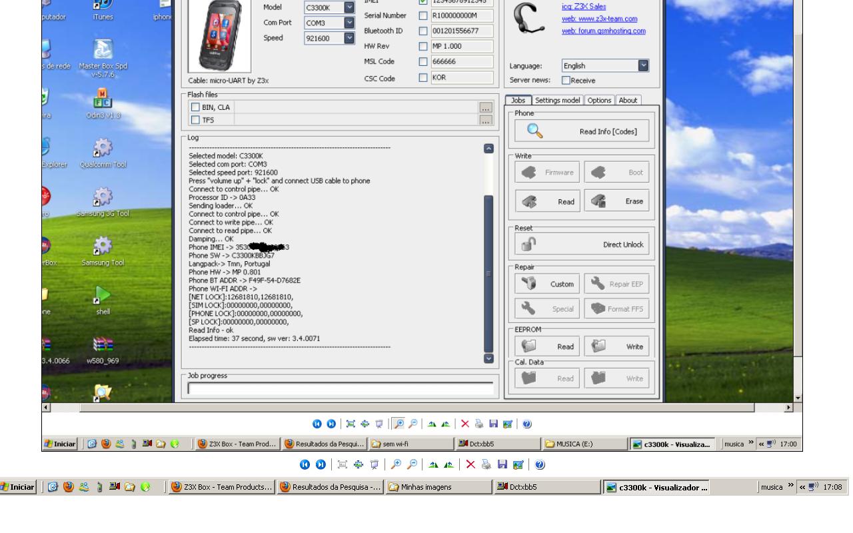This screenshot has height=533, width=853.
Task: Open the shell desktop icon
Action: (103, 299)
